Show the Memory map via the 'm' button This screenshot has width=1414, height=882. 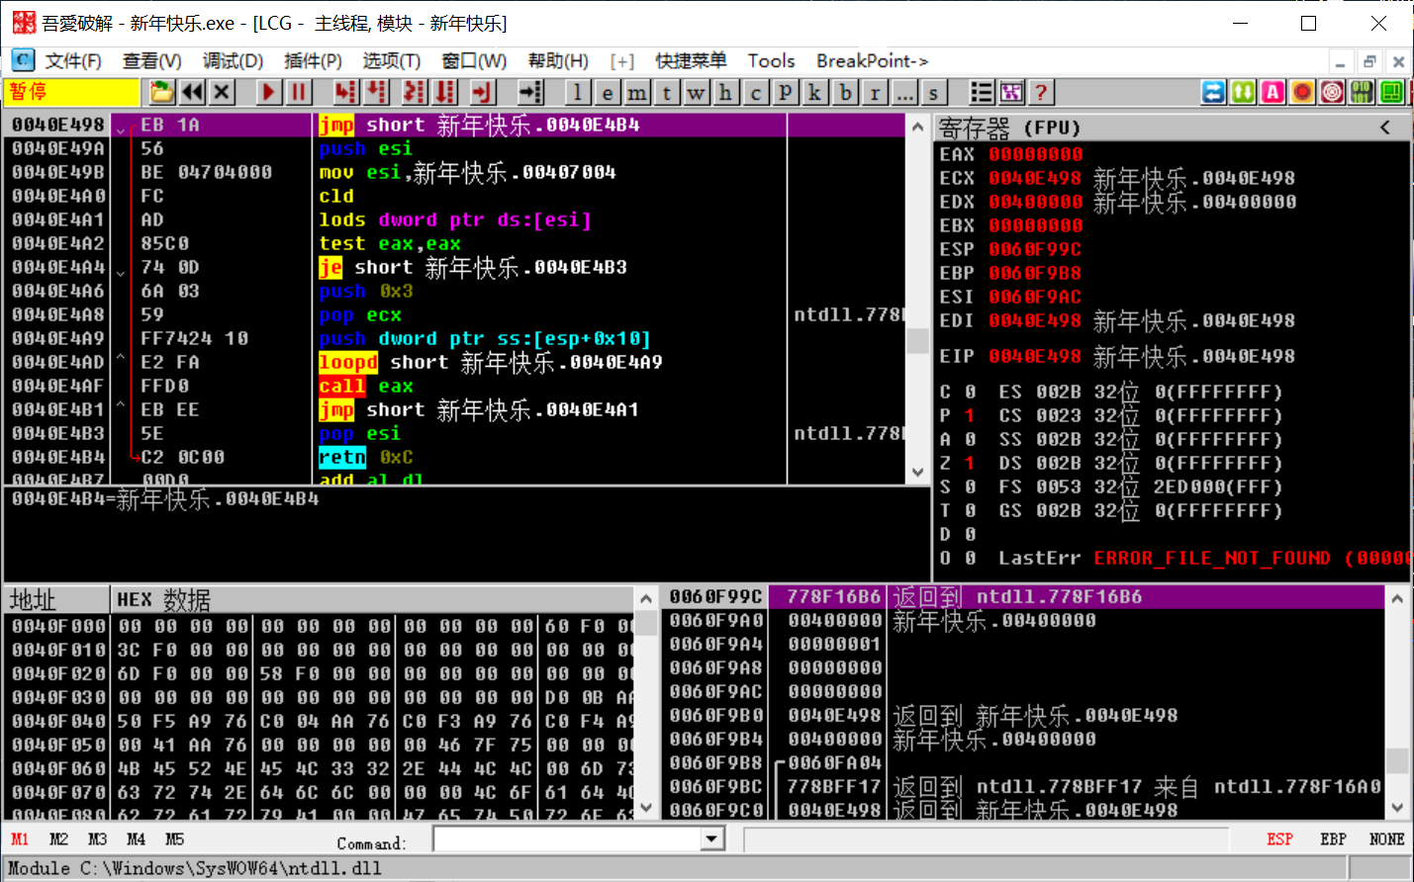[x=637, y=92]
